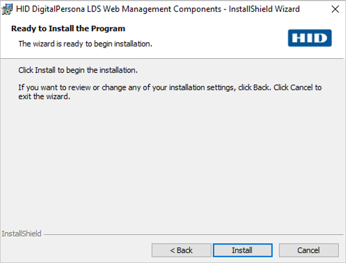Screen dimensions: 346x263
Task: Click the 'review or change' settings text line
Action: 170,87
